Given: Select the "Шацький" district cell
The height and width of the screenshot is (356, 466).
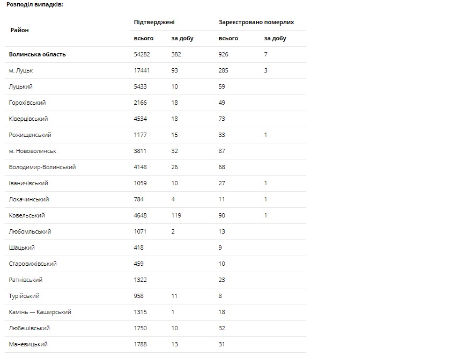Looking at the screenshot, I should tap(22, 248).
